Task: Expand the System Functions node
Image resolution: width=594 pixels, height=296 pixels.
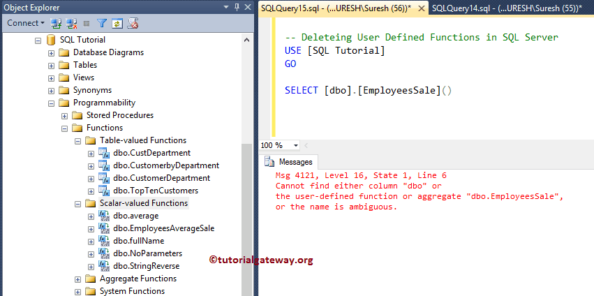Action: 77,292
